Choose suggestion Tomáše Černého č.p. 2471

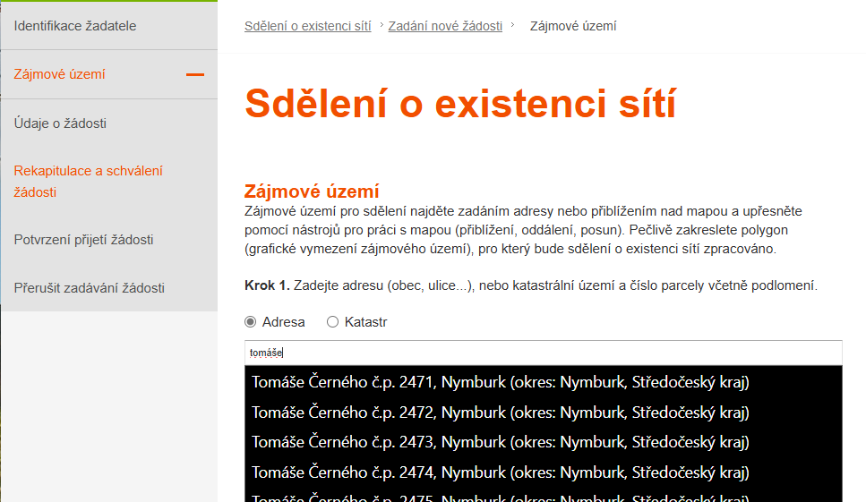click(500, 383)
